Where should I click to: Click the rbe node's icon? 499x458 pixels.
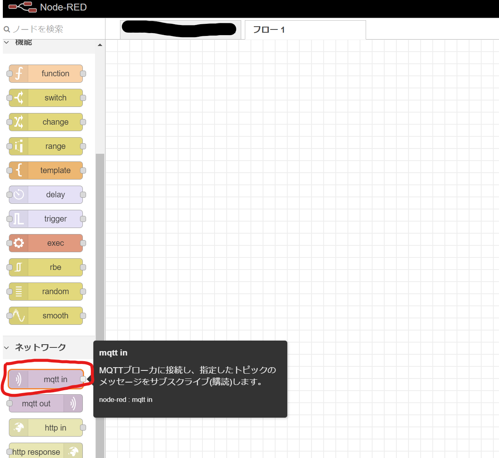19,267
